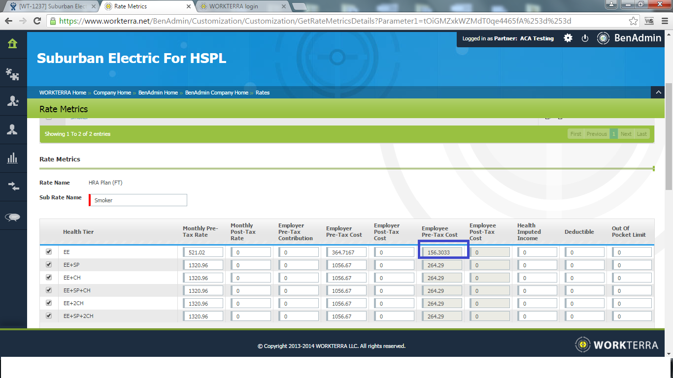Toggle the EE+SP+2CH tier checkbox
This screenshot has height=378, width=673.
tap(48, 315)
